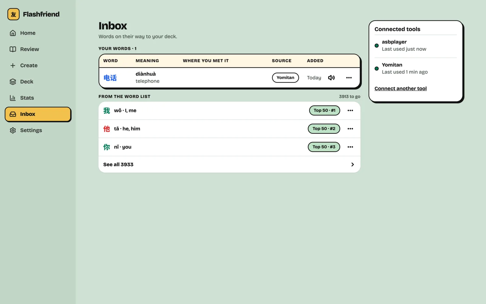Click Connect another tool link
486x304 pixels.
pos(400,88)
